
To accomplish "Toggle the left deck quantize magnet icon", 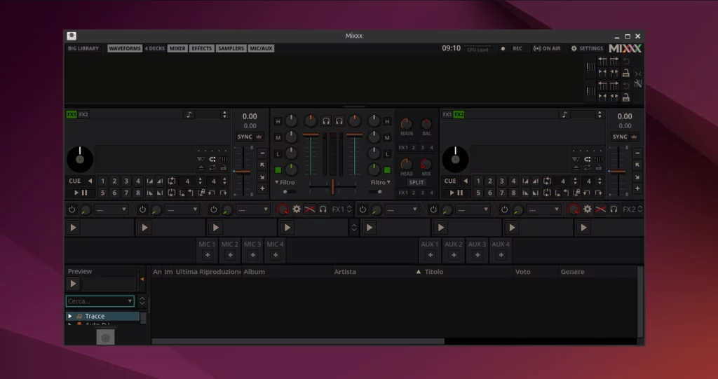I will 212,159.
